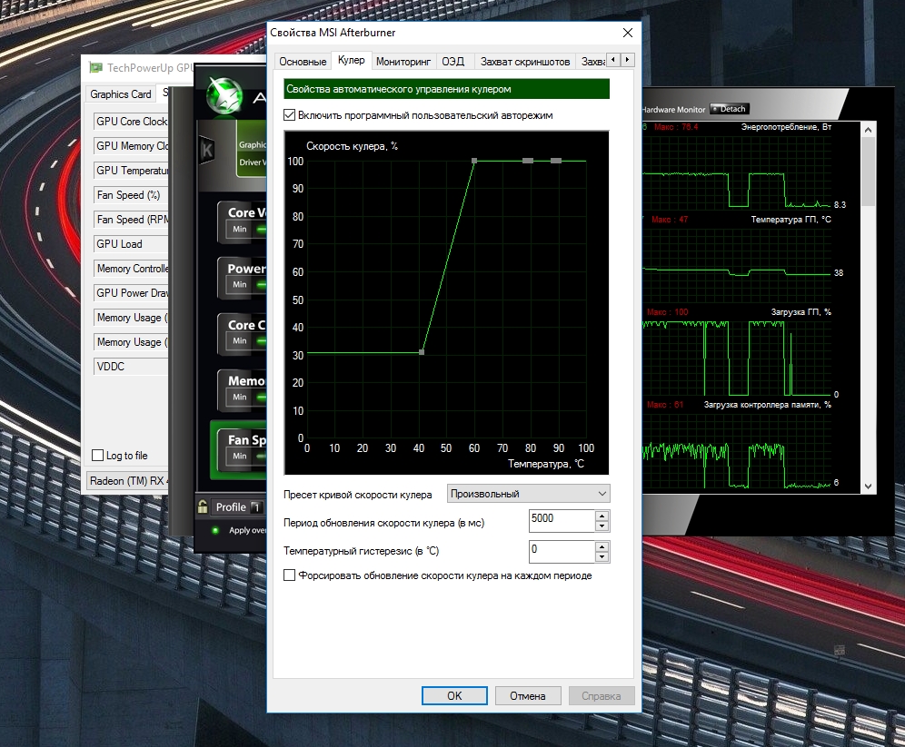Image resolution: width=905 pixels, height=747 pixels.
Task: Click the TechPowerUp GPU-Z title icon
Action: coord(95,67)
